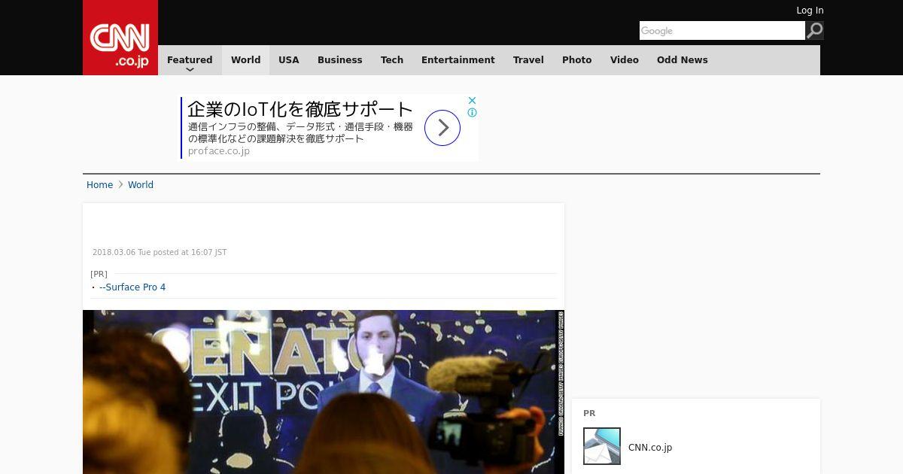
Task: Open the IoT support ad headline
Action: (x=300, y=108)
